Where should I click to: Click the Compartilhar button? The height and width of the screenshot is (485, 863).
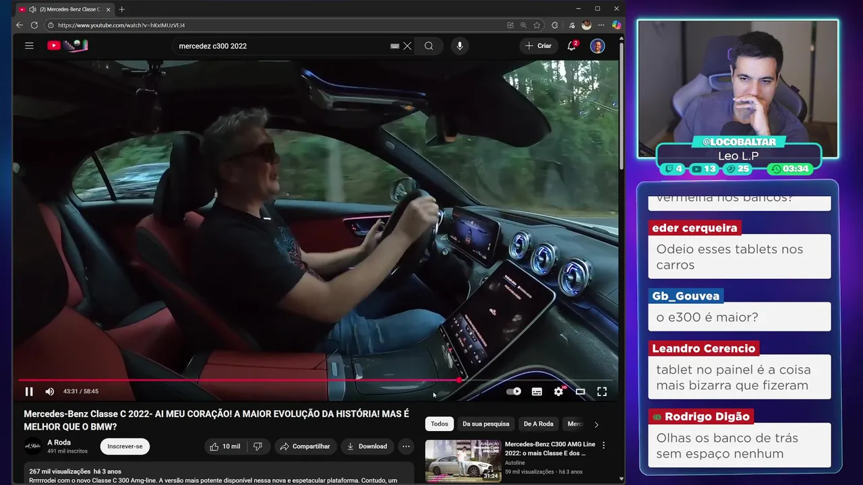click(305, 446)
